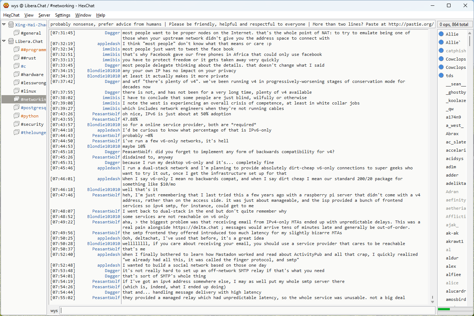This screenshot has height=316, width=474.
Task: Select the #python channel
Action: (x=30, y=116)
